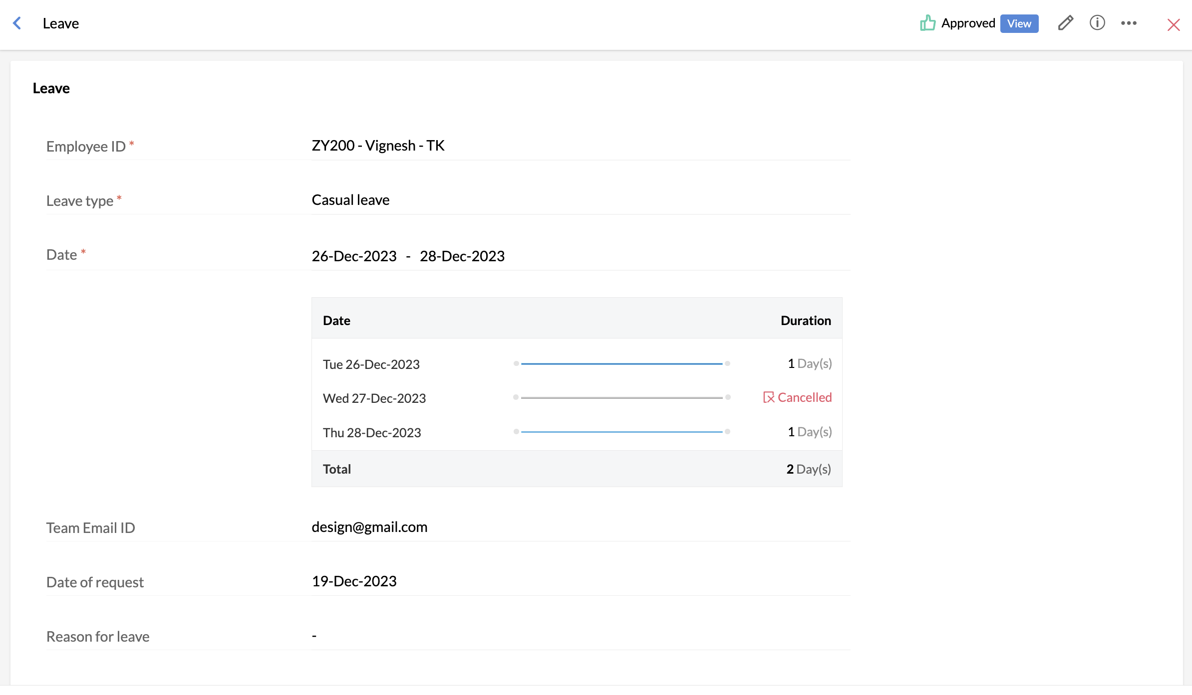
Task: Click the Date of request value 19-Dec-2023
Action: pyautogui.click(x=354, y=581)
